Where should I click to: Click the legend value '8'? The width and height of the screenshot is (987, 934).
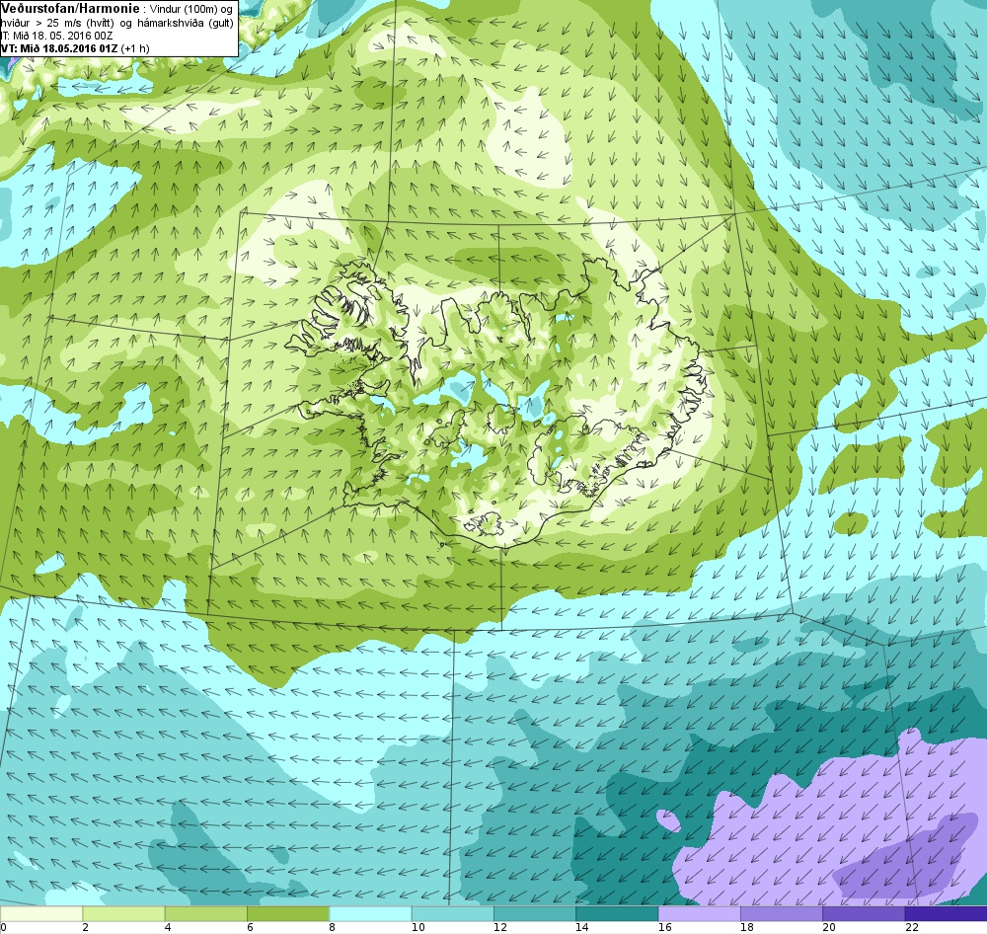pos(332,928)
